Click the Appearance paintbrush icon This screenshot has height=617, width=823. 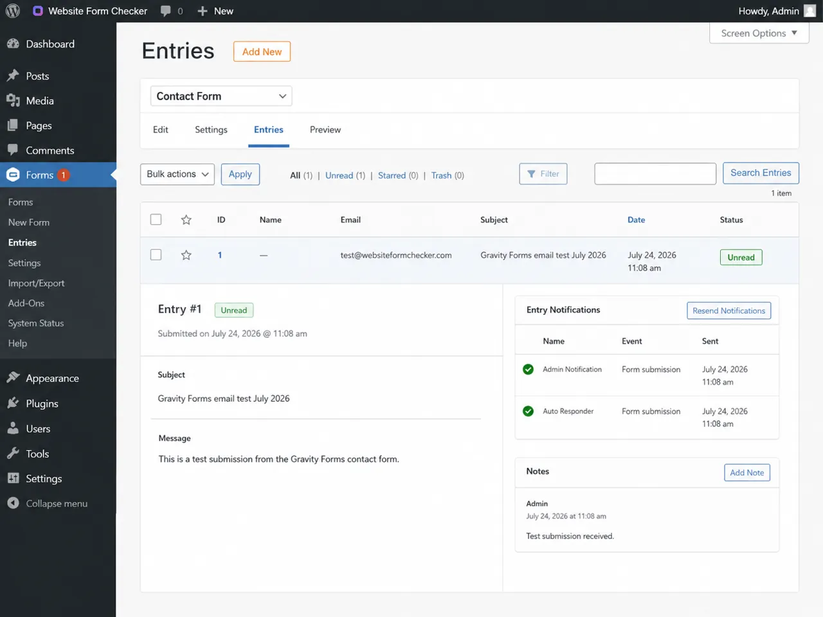coord(13,378)
